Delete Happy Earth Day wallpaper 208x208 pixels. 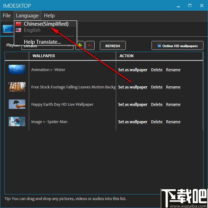tap(157, 105)
